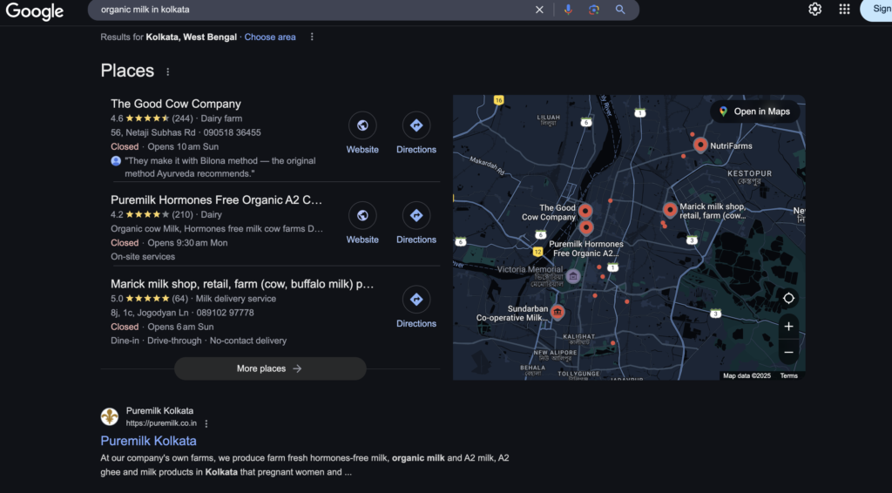Viewport: 892px width, 493px height.
Task: Get directions to Puremilk Hormones Free Organic
Action: [416, 215]
